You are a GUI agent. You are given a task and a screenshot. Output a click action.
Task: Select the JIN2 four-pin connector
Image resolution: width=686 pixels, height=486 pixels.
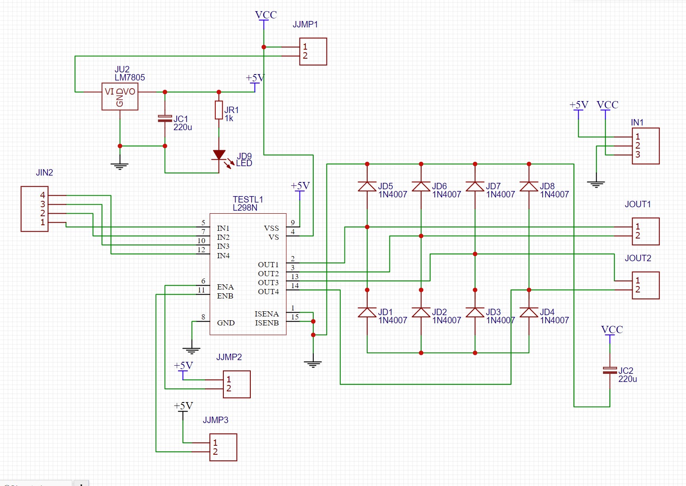point(35,209)
